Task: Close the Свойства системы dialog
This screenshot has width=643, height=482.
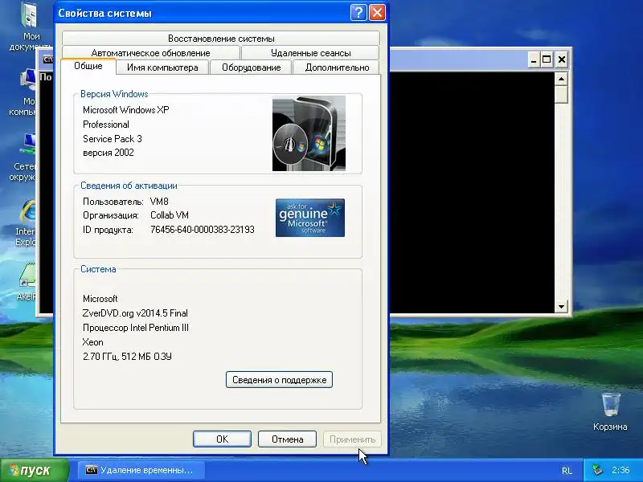Action: (377, 13)
